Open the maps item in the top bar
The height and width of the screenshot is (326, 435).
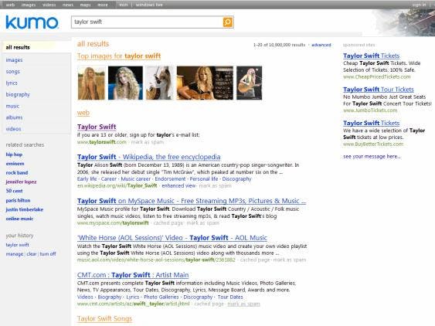85,5
